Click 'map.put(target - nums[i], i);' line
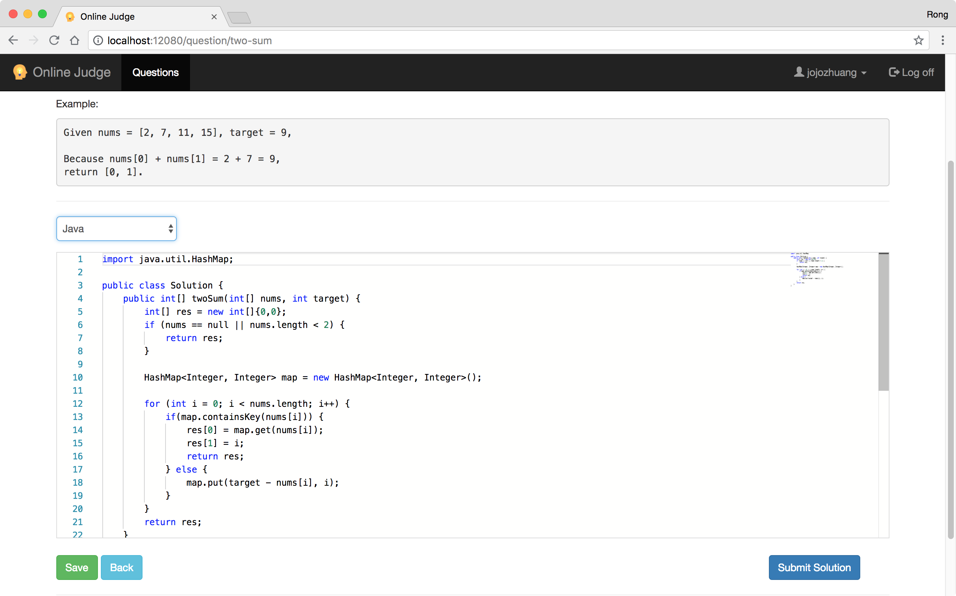The image size is (956, 596). coord(263,482)
